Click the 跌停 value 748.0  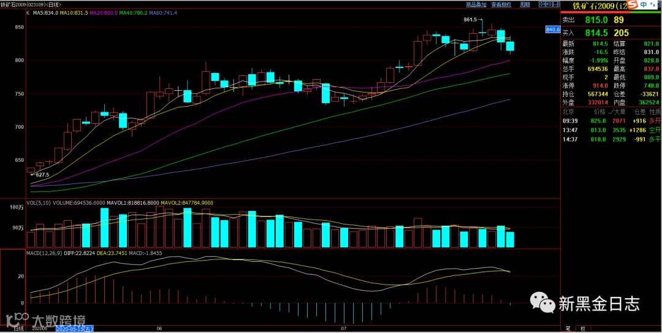pyautogui.click(x=651, y=86)
